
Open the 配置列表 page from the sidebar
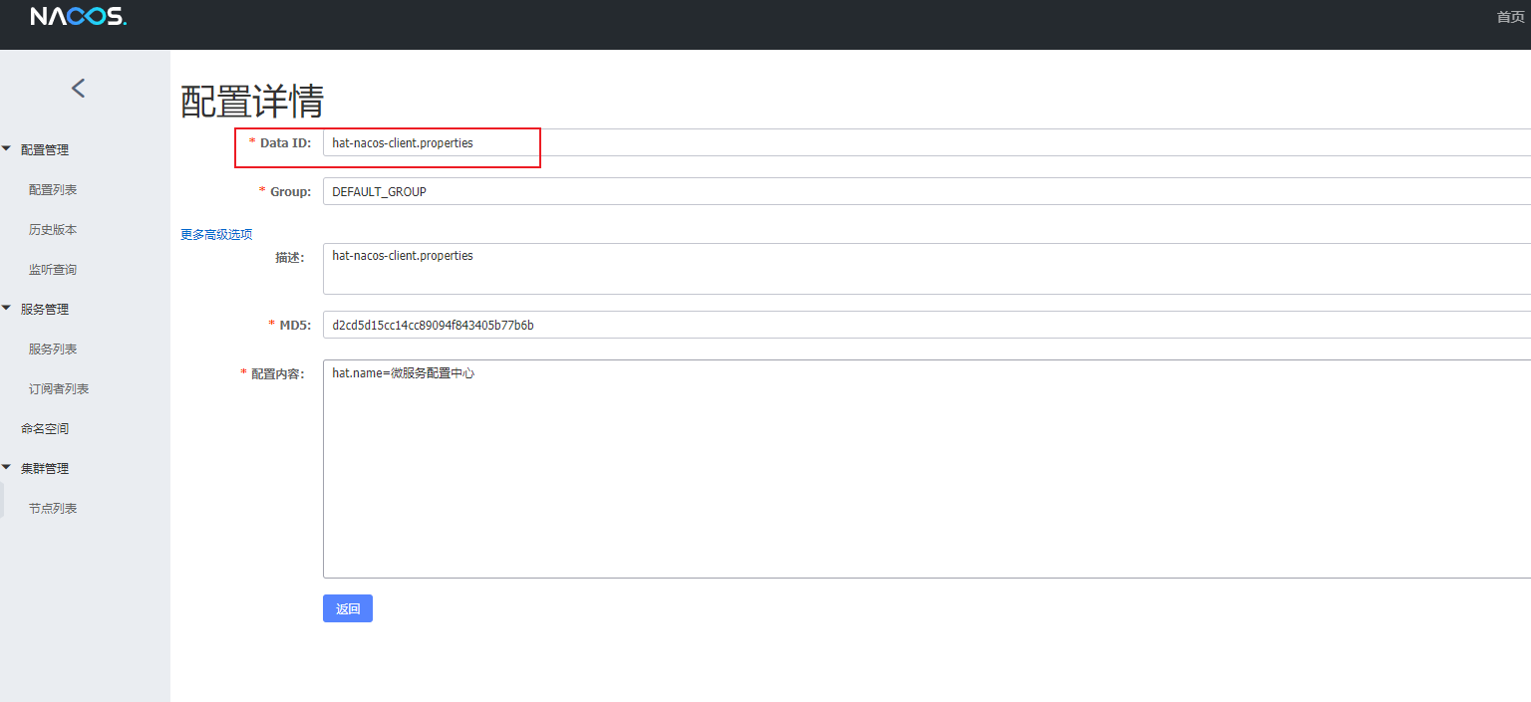pos(52,188)
